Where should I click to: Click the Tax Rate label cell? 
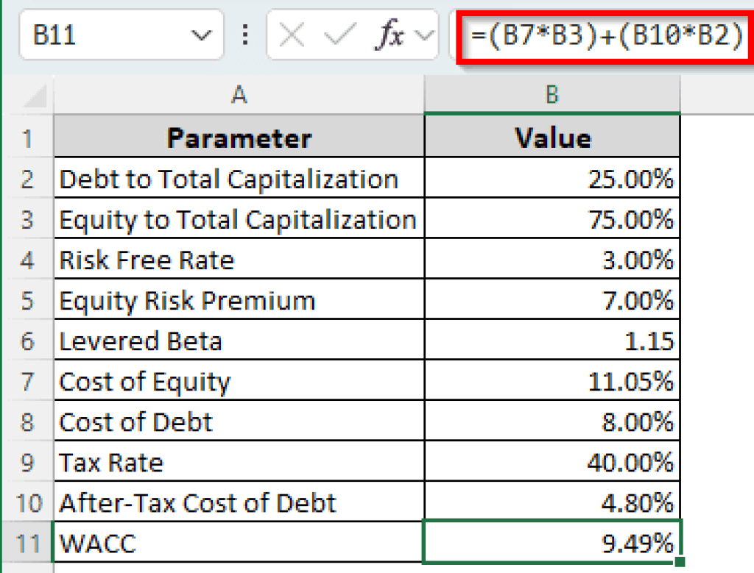click(239, 462)
